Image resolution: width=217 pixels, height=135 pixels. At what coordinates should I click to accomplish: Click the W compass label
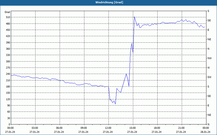point(209,68)
